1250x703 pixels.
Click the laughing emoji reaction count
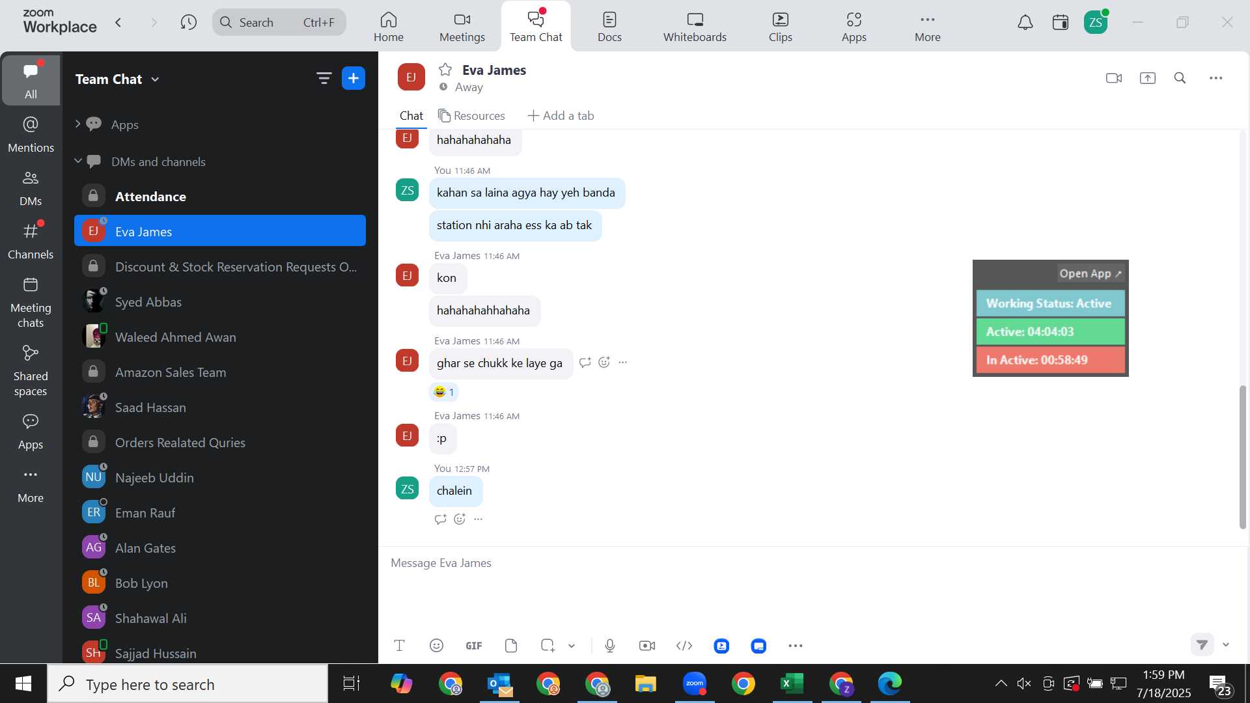(x=444, y=392)
